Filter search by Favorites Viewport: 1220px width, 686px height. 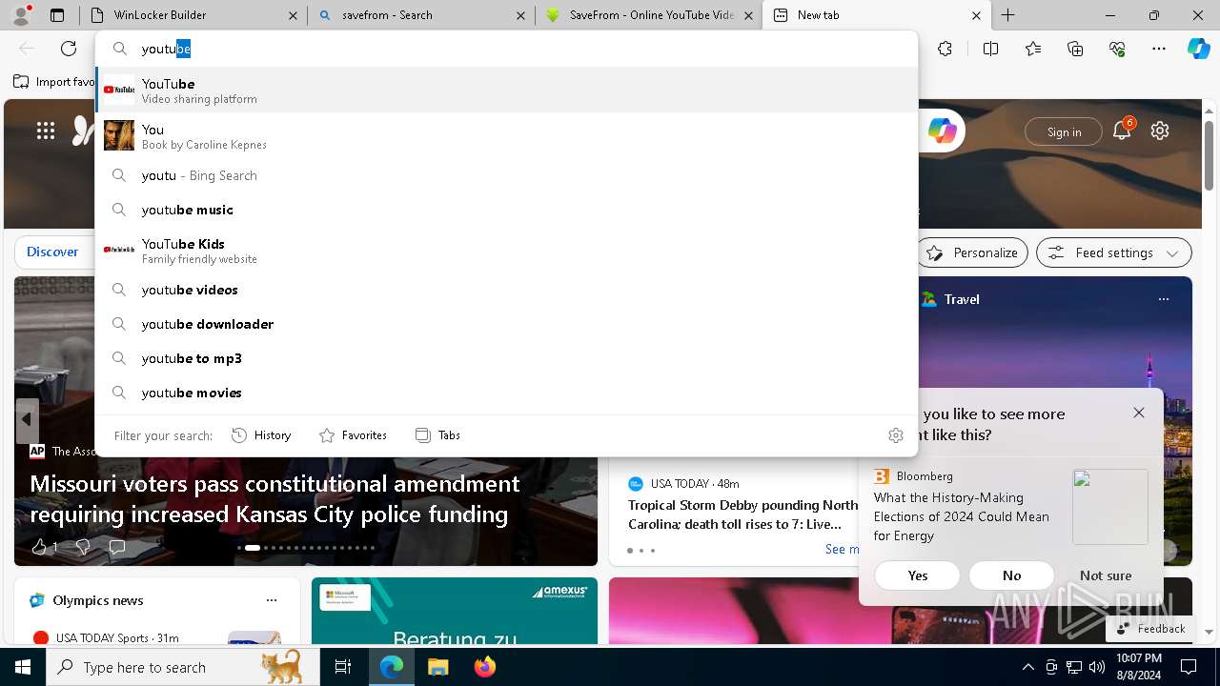click(x=353, y=435)
